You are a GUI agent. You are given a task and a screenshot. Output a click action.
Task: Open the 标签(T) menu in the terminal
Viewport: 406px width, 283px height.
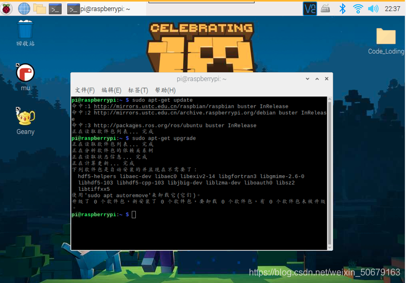pos(138,90)
